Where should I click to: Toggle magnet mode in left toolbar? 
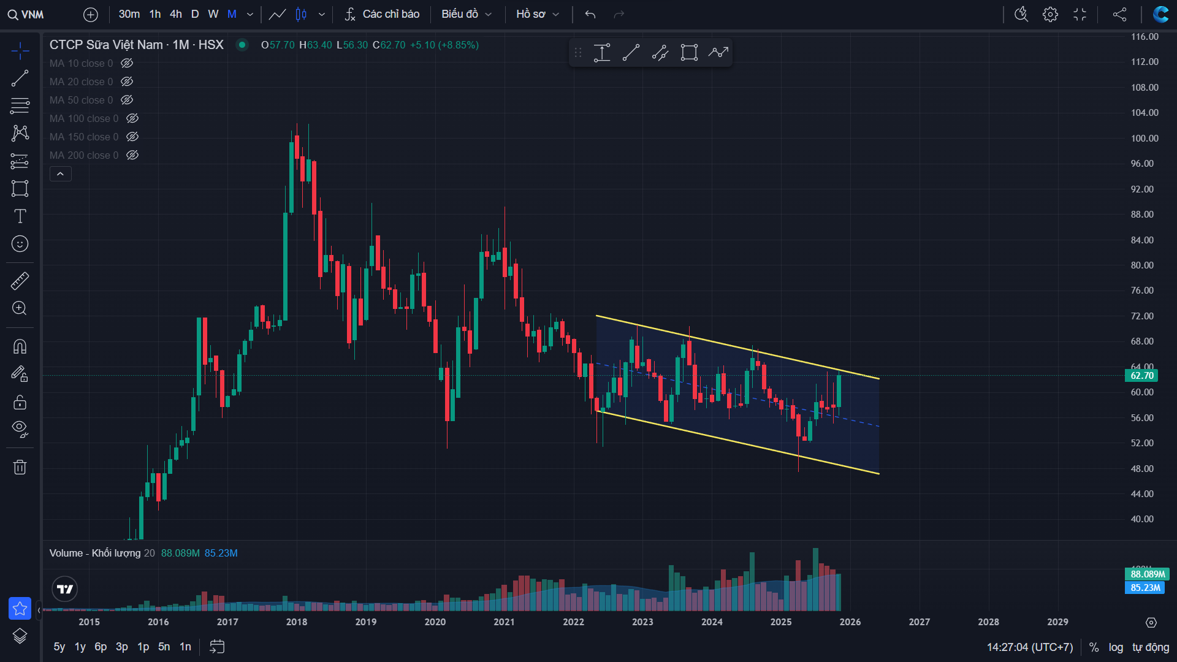(20, 347)
